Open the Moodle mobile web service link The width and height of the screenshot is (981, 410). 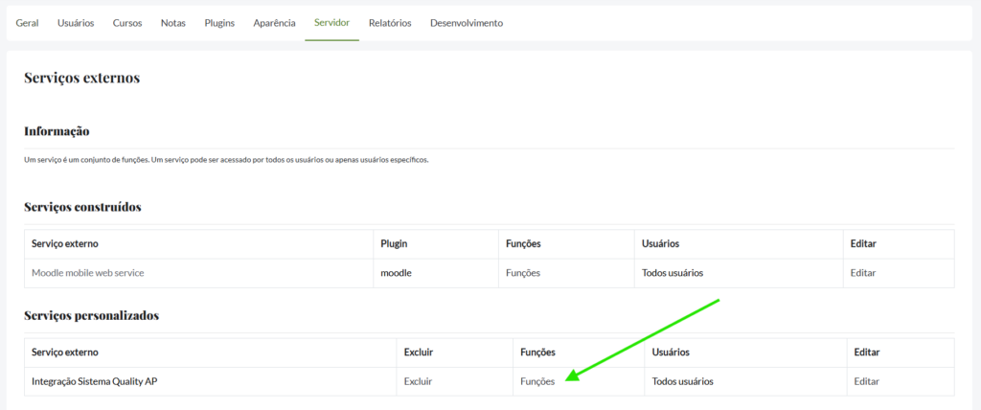[x=87, y=273]
